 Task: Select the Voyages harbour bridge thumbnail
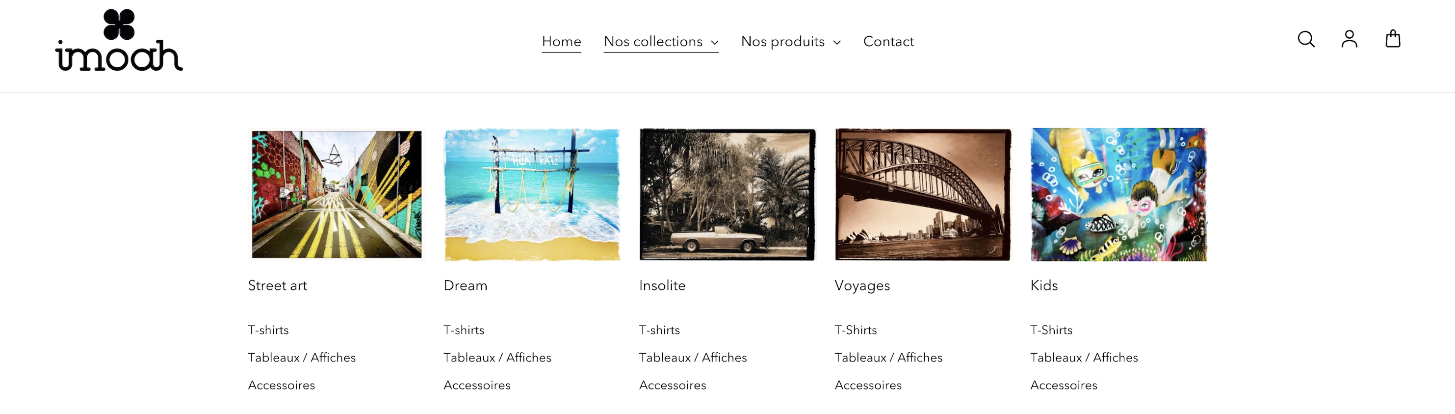[x=923, y=194]
